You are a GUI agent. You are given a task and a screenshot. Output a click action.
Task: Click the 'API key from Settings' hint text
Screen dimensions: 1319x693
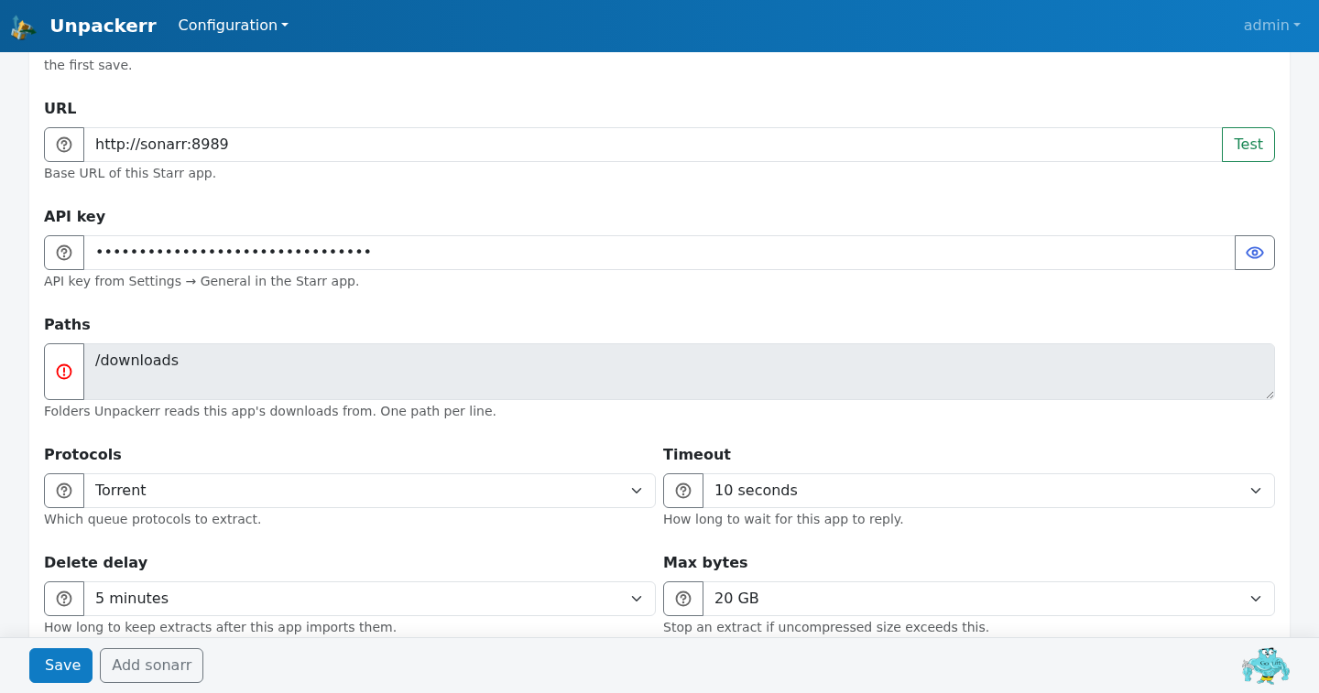tap(202, 281)
